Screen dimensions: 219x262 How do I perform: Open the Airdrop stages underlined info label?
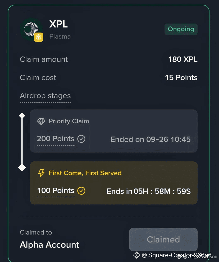(x=45, y=96)
